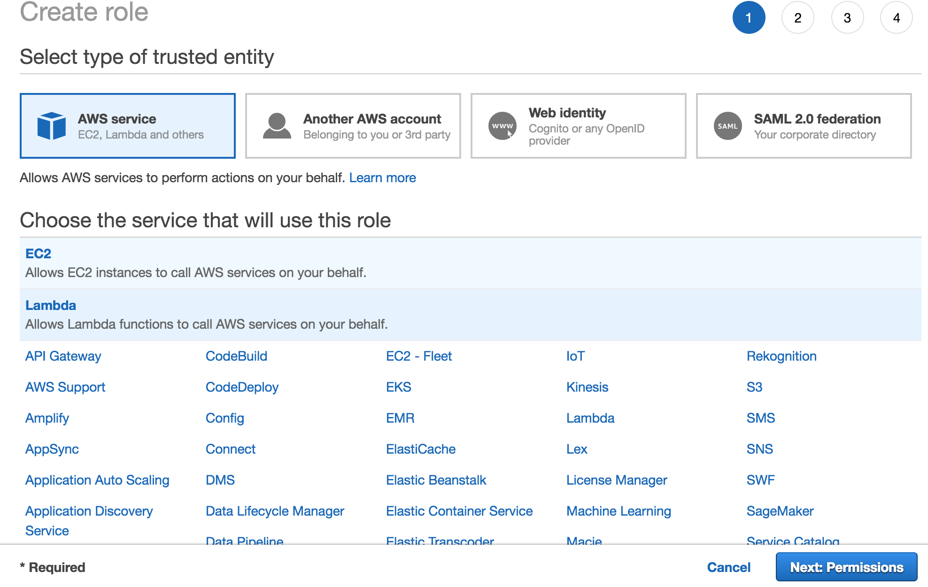Click the SAML federation badge icon
928x587 pixels.
point(727,126)
